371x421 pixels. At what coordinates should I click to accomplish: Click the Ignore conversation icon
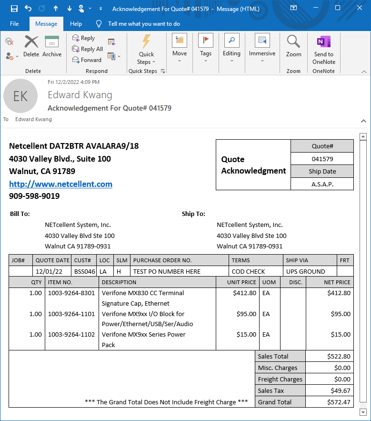coord(10,41)
